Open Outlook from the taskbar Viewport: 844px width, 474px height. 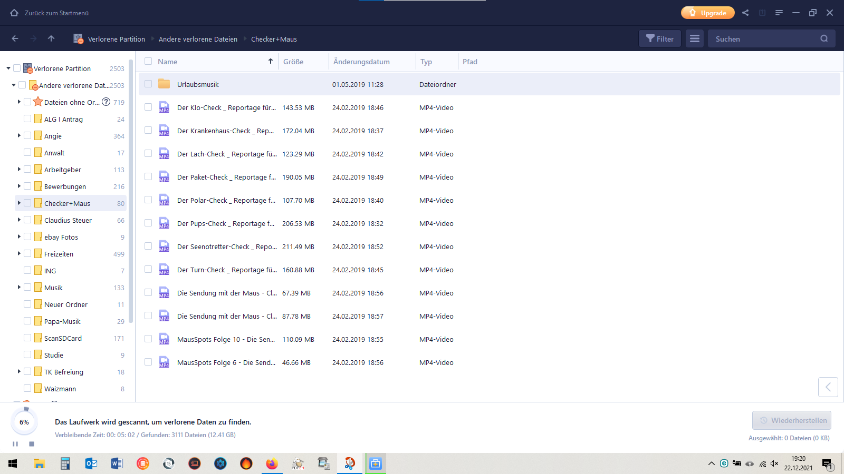click(x=91, y=463)
